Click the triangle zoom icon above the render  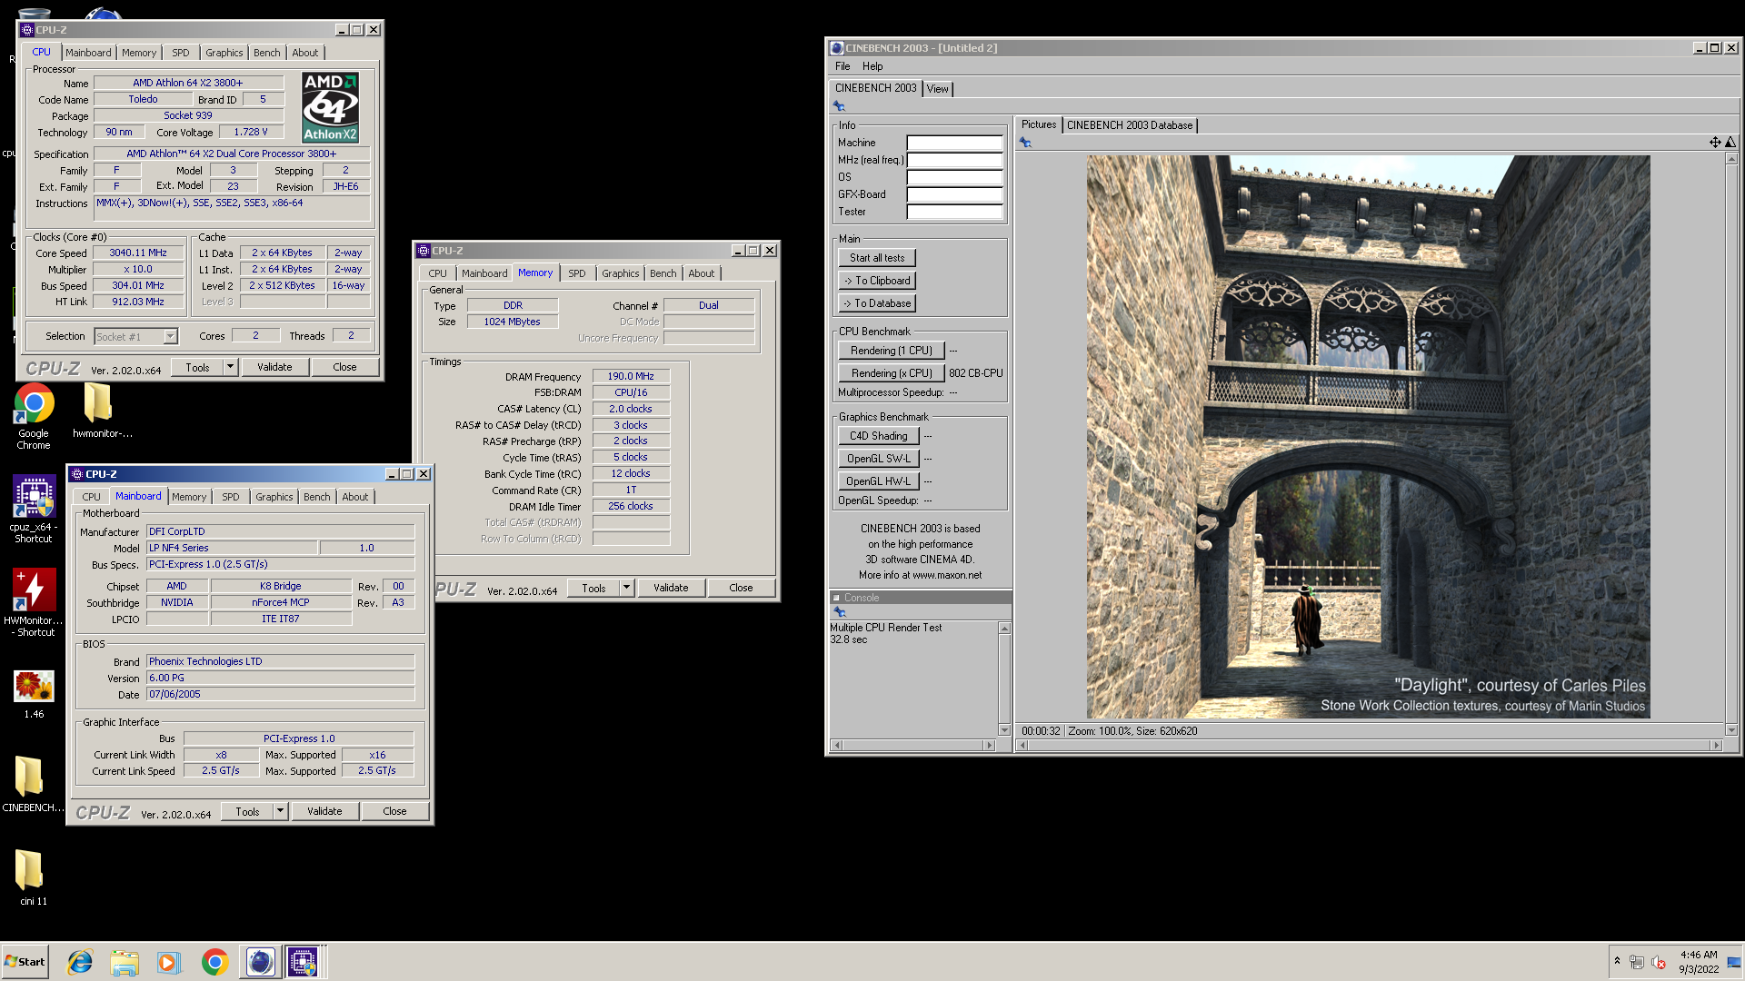[1730, 142]
